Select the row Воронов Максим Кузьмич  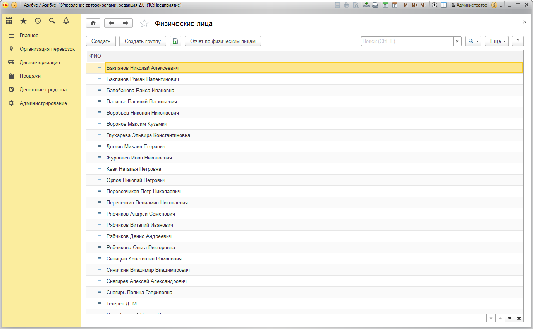pyautogui.click(x=137, y=124)
